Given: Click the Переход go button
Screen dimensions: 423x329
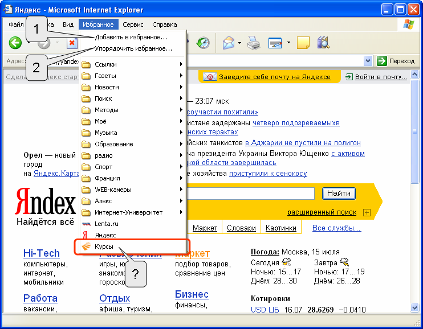Looking at the screenshot, I should coord(396,61).
